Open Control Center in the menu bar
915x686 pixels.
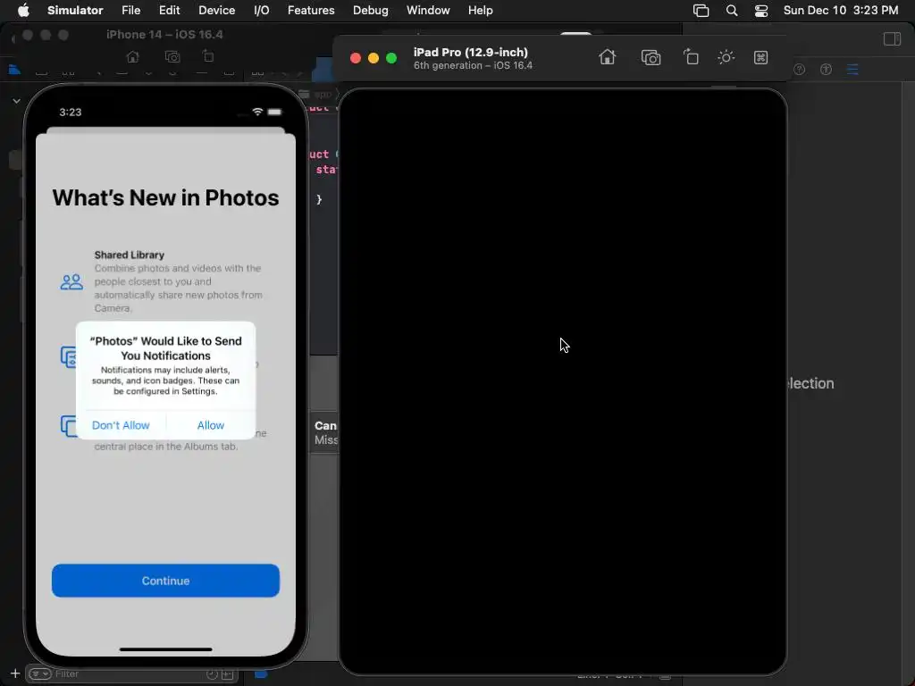tap(761, 11)
